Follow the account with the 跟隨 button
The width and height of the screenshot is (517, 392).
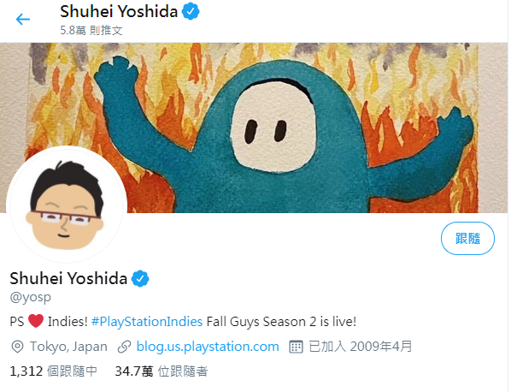[467, 238]
